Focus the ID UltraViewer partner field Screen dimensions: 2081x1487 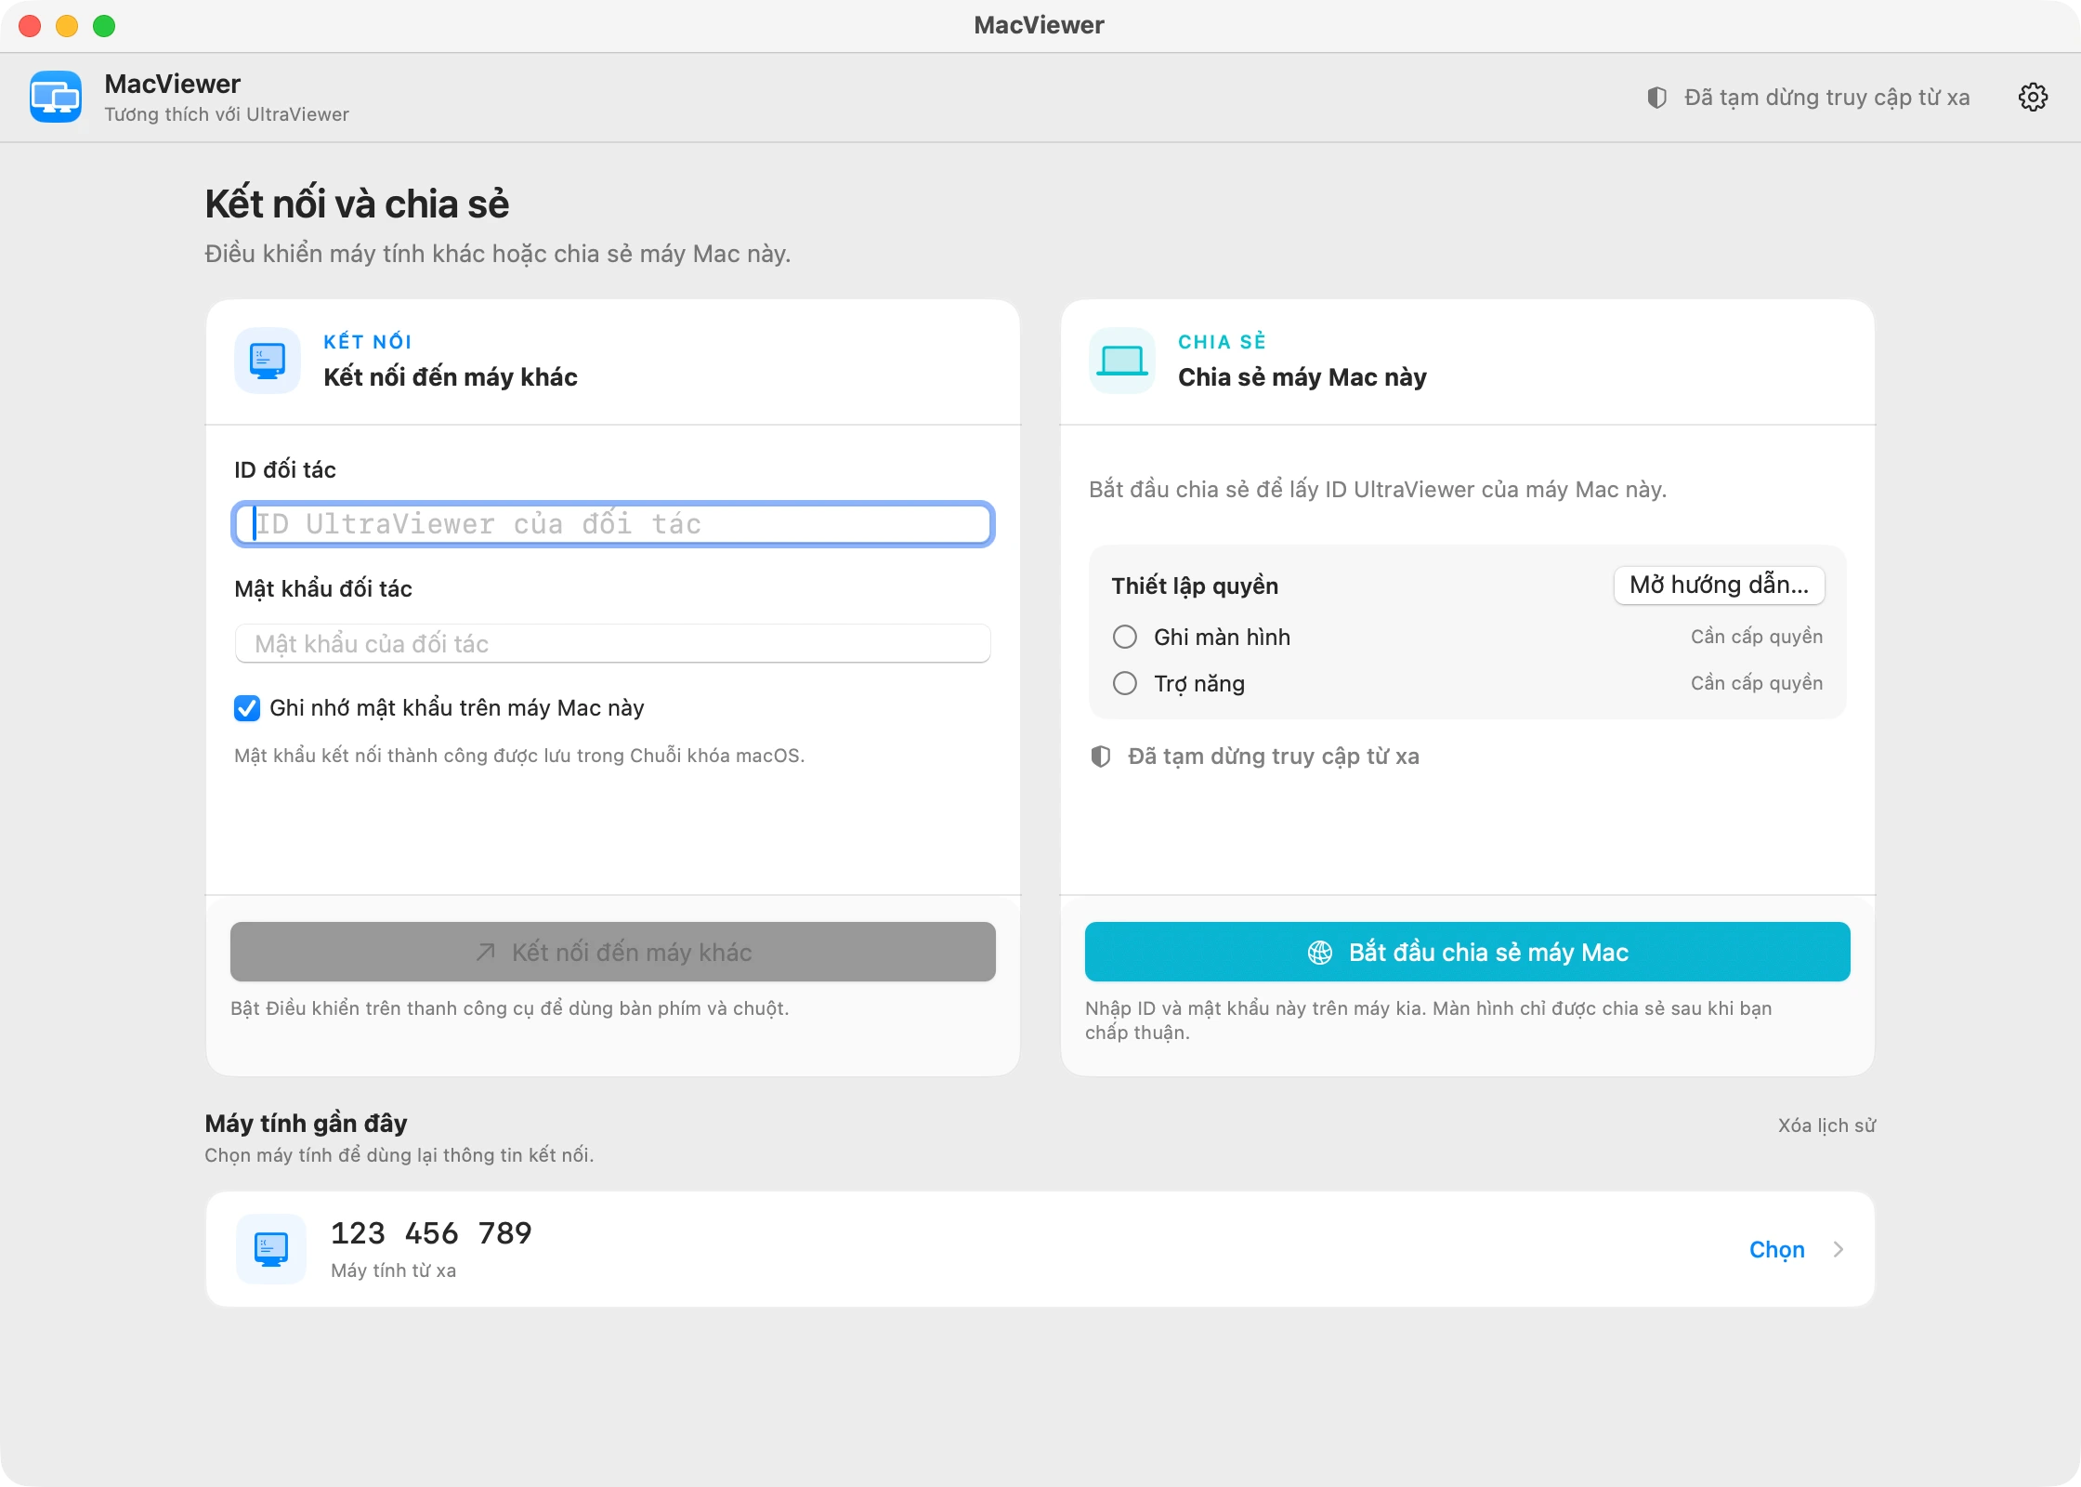click(613, 524)
